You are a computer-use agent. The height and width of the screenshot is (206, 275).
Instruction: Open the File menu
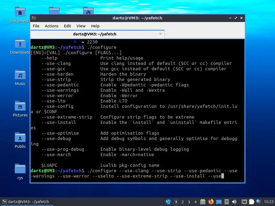point(36,26)
